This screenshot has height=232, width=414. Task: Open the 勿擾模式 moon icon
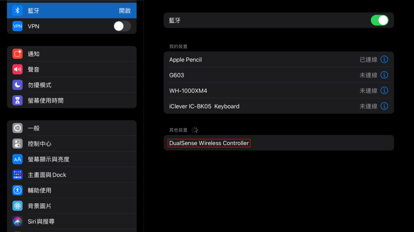point(17,85)
